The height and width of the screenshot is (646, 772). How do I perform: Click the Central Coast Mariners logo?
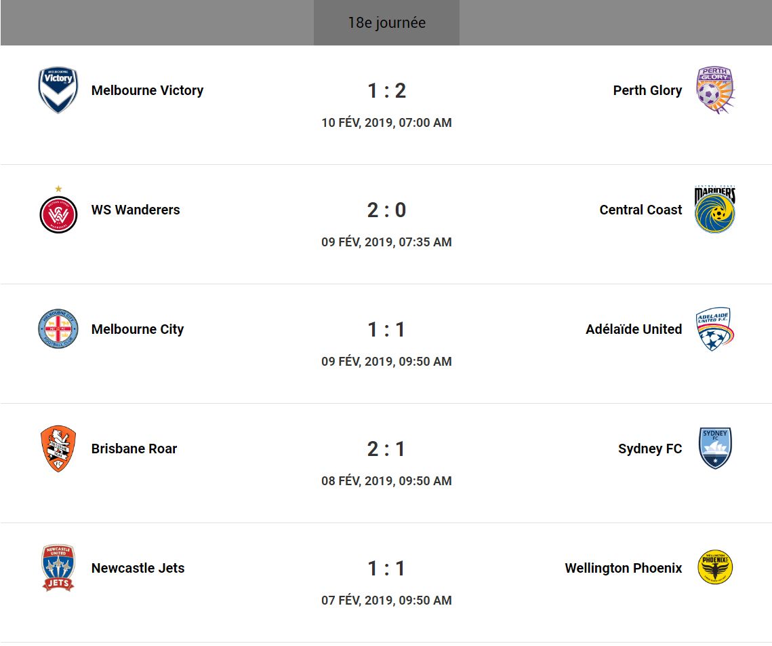[x=715, y=210]
